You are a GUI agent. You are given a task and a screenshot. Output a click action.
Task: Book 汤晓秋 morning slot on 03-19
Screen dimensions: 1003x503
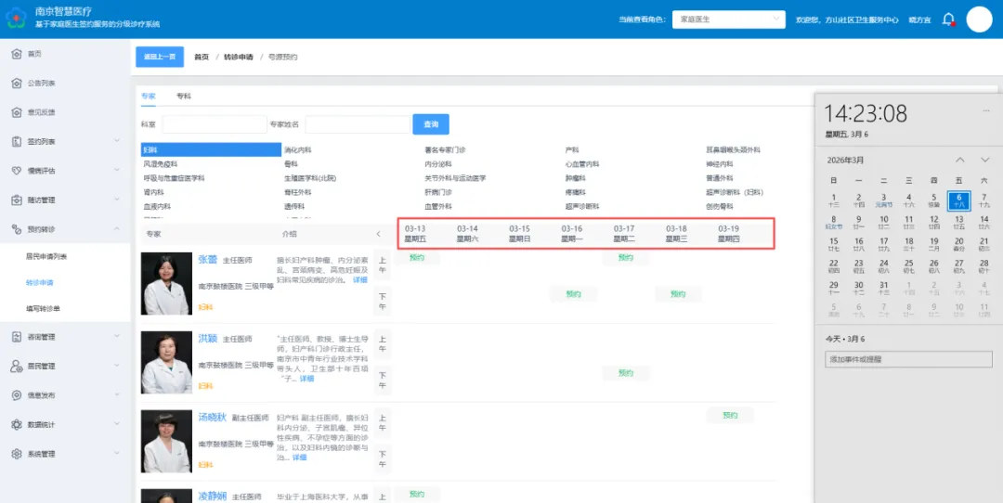pyautogui.click(x=730, y=416)
